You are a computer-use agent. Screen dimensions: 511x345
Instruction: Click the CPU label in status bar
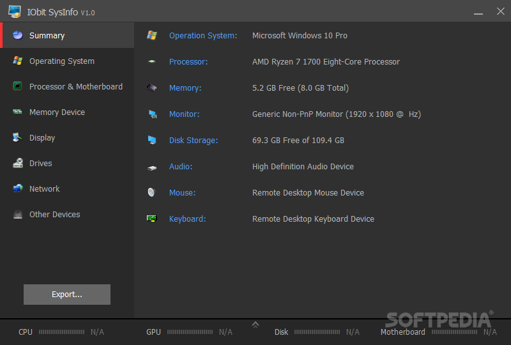point(26,332)
